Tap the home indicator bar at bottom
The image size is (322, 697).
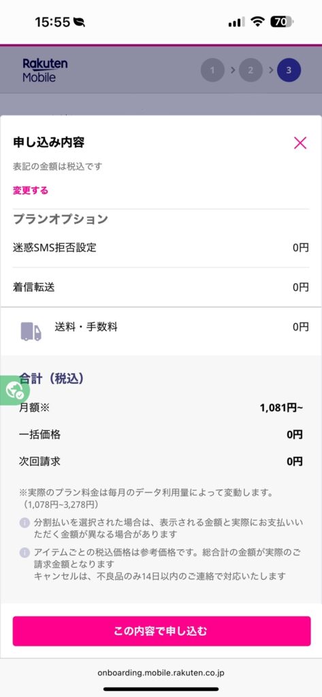click(x=161, y=690)
